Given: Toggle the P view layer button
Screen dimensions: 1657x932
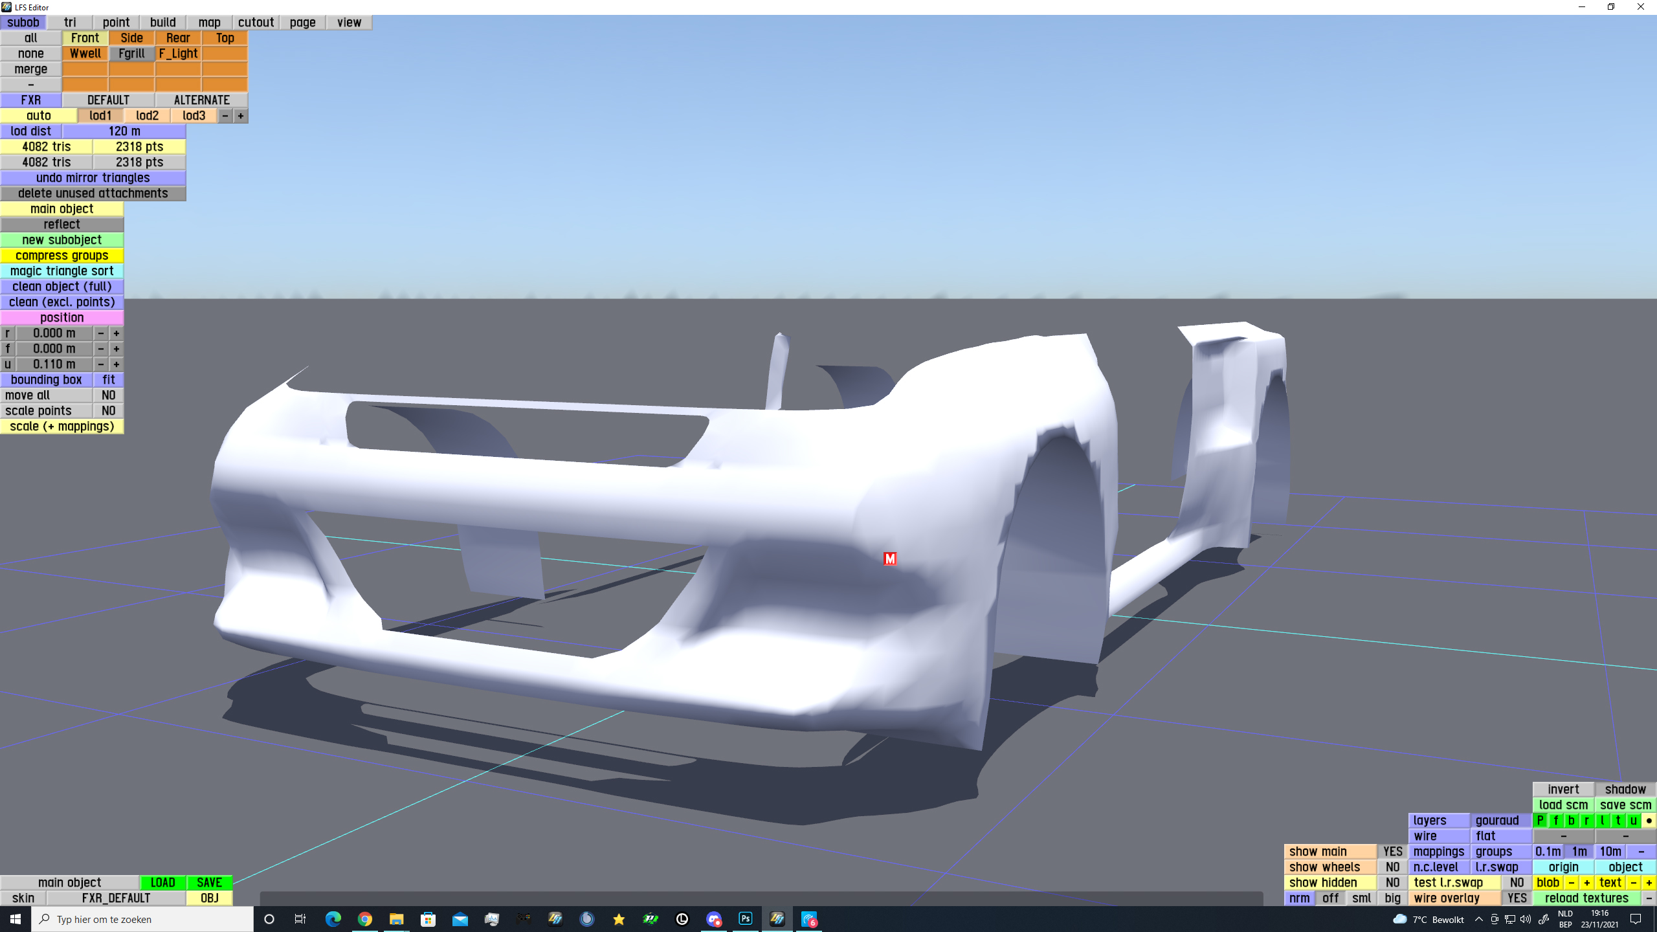Looking at the screenshot, I should pos(1540,821).
